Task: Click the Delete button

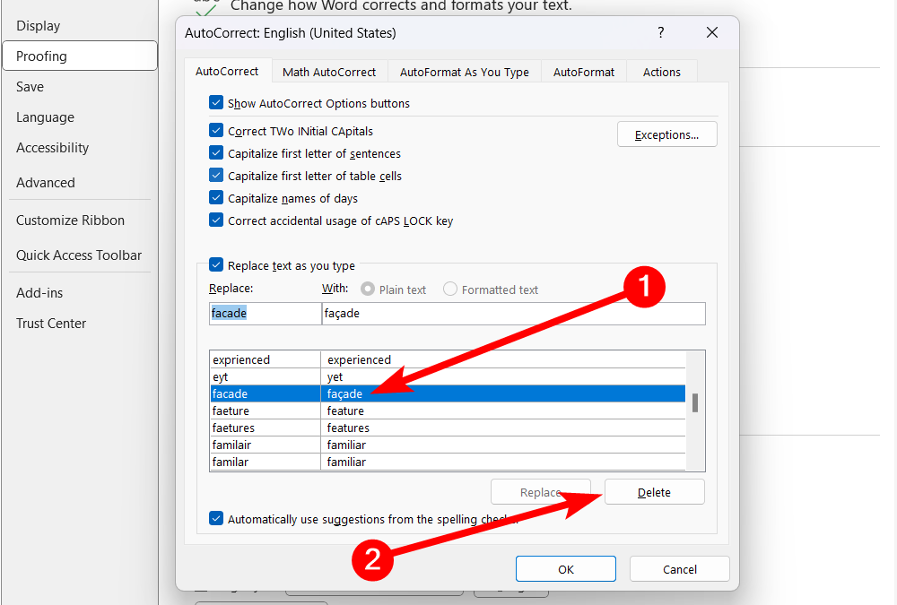Action: pyautogui.click(x=655, y=492)
